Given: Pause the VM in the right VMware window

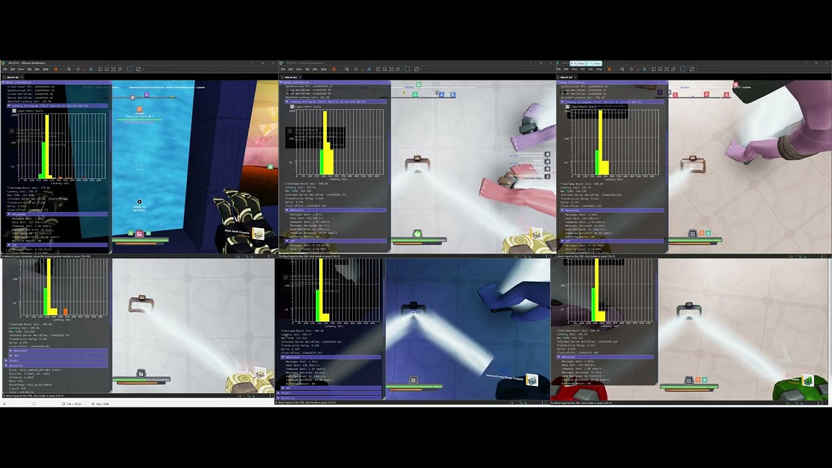Looking at the screenshot, I should click(609, 69).
